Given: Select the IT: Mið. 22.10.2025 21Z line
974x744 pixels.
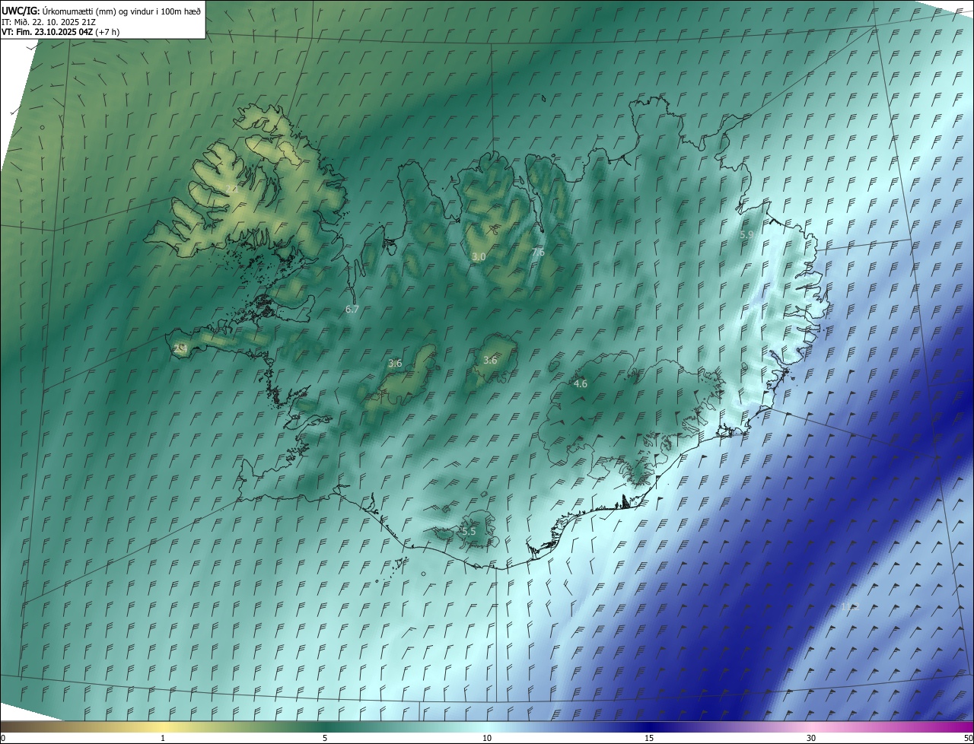Looking at the screenshot, I should point(49,21).
